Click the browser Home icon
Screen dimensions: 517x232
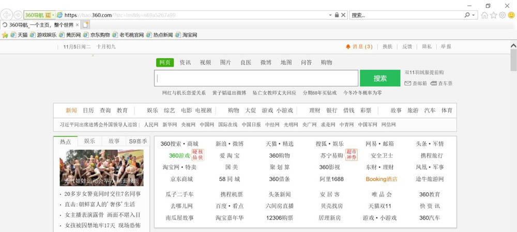[x=484, y=15]
